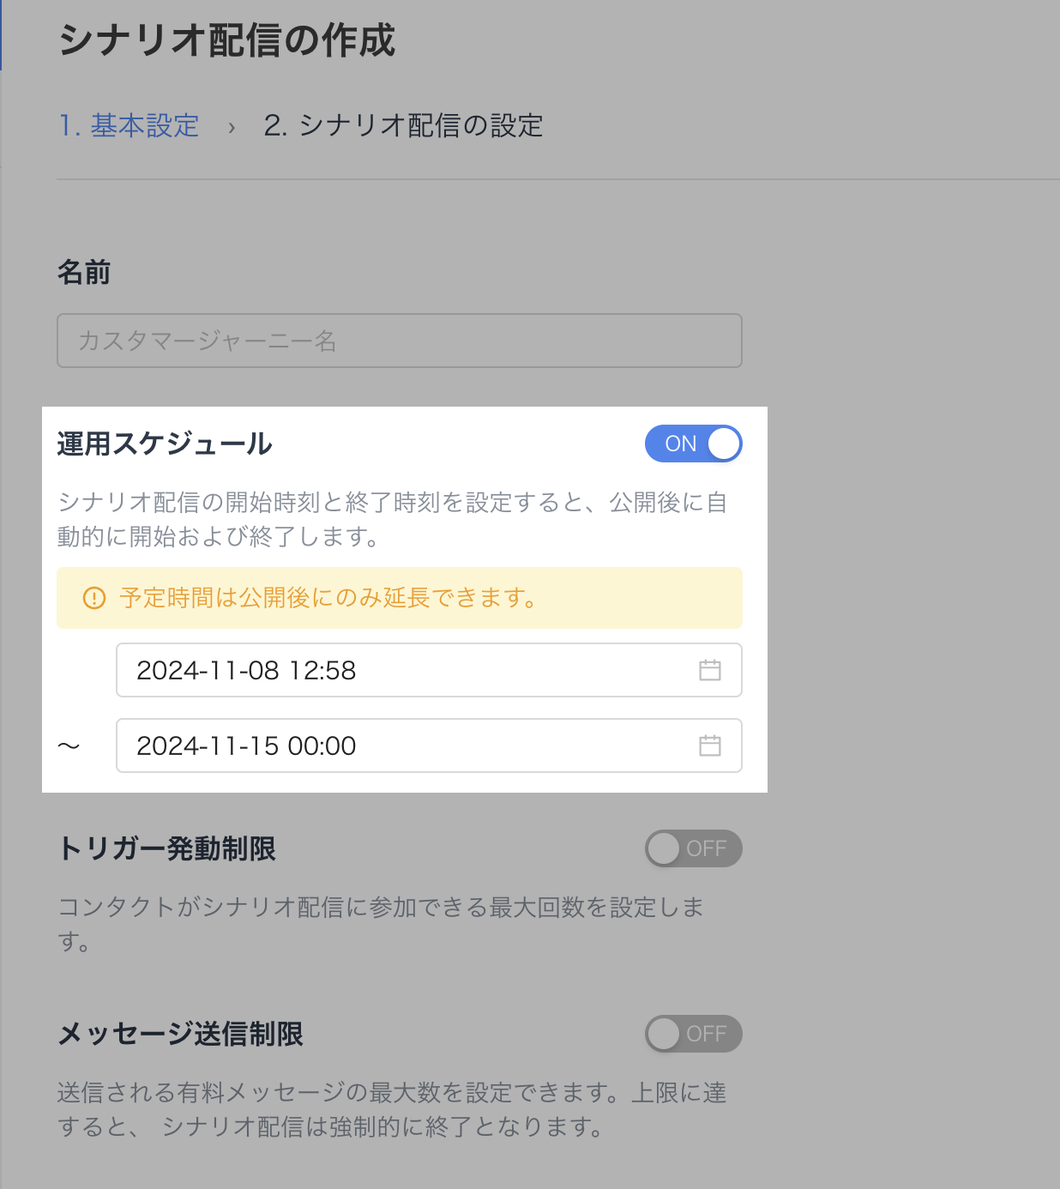Click the 運用スケジュール section heading
The height and width of the screenshot is (1189, 1060).
coord(165,444)
